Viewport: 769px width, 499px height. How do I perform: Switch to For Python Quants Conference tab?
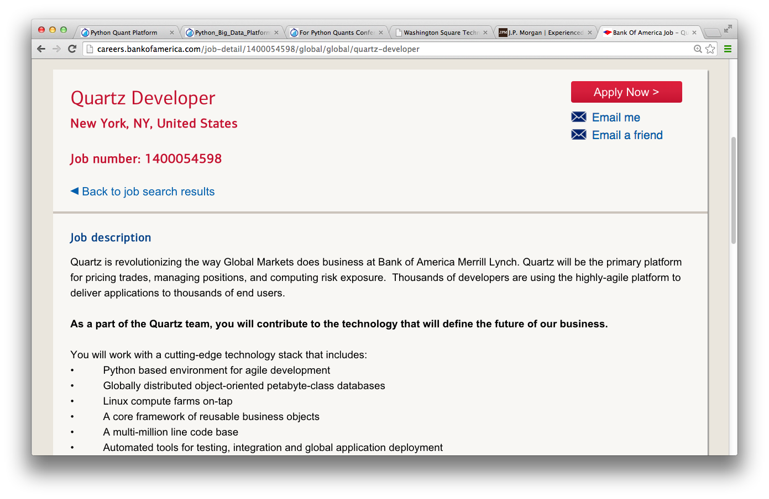[x=336, y=33]
